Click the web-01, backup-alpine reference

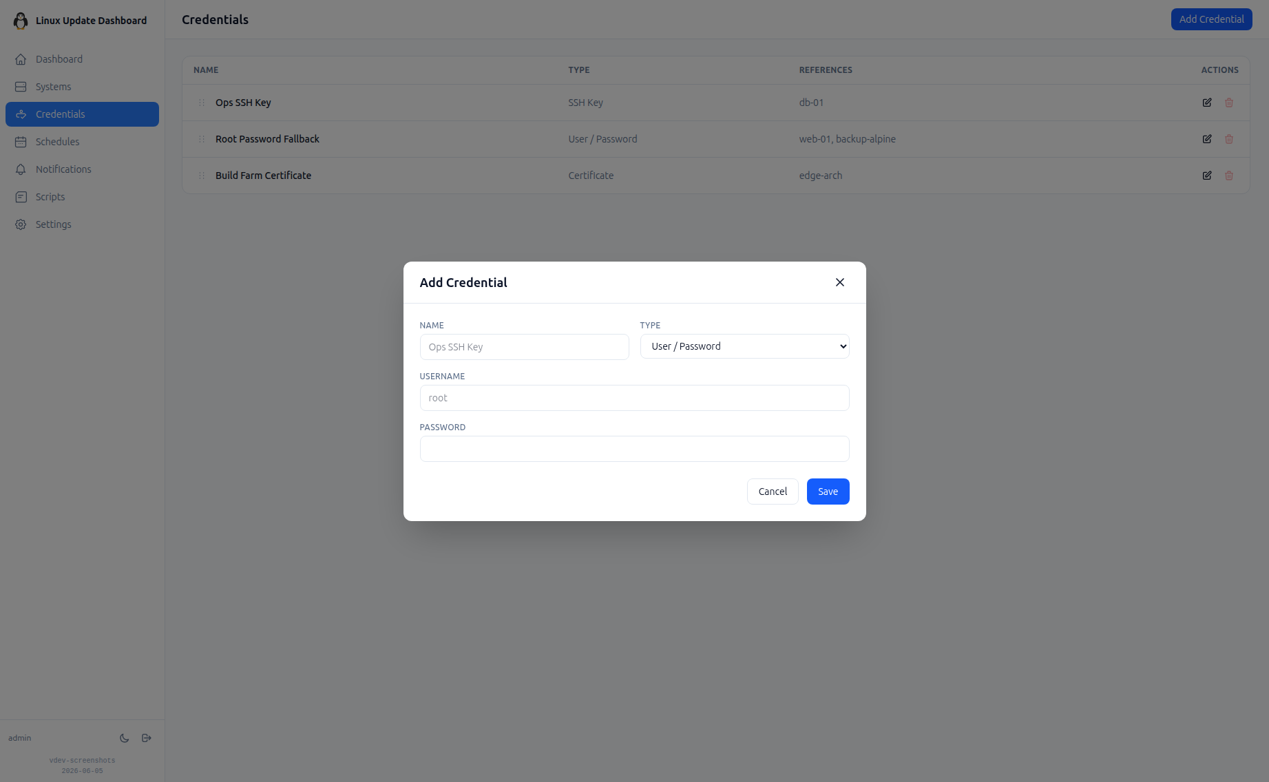(847, 139)
